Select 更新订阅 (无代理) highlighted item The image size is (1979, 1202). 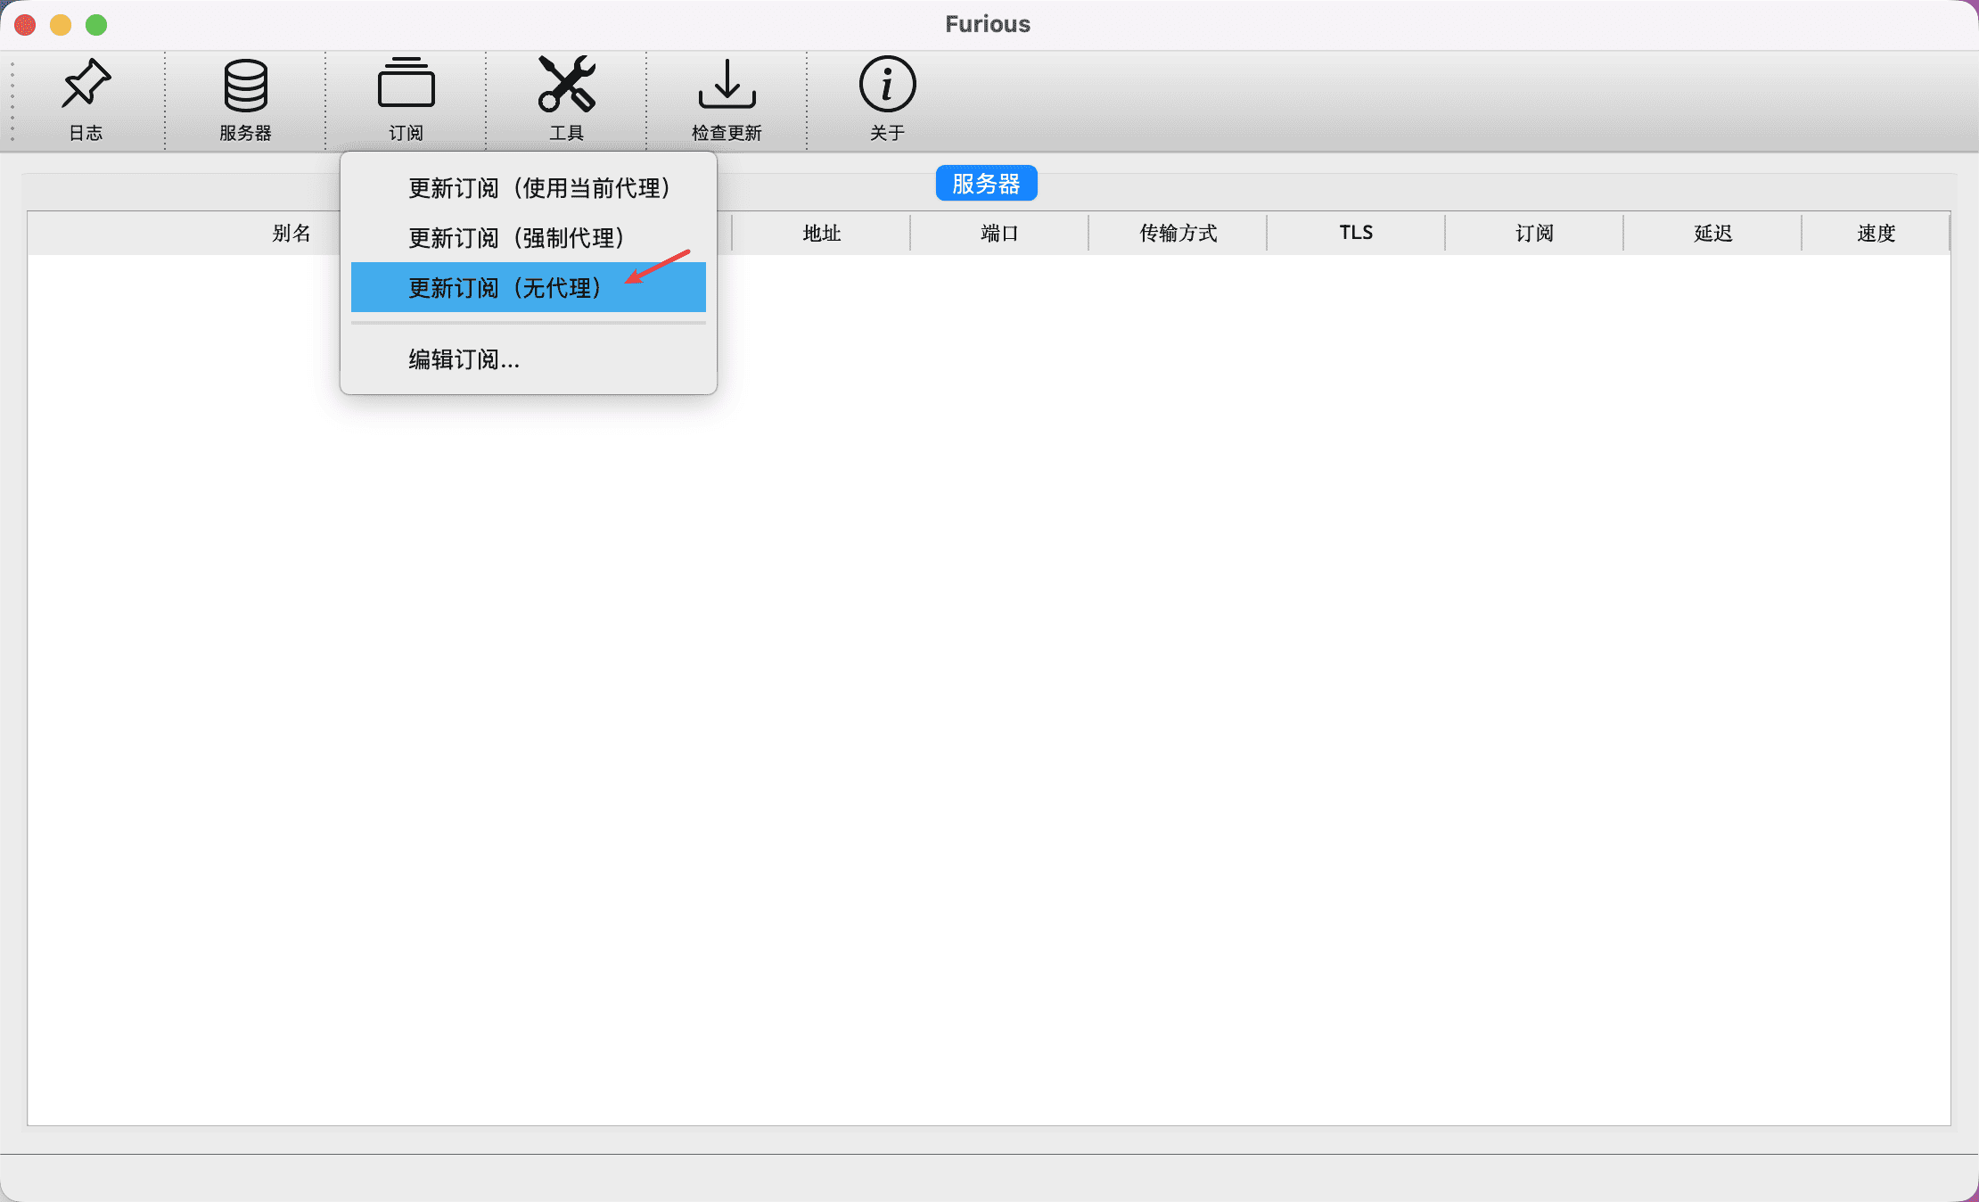pyautogui.click(x=504, y=288)
